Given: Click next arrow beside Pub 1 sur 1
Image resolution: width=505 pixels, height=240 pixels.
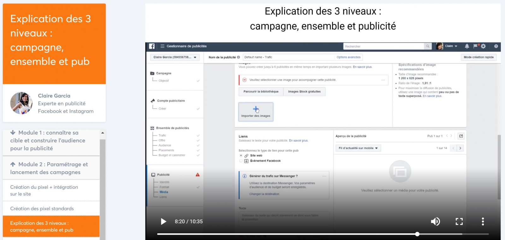Looking at the screenshot, I should point(451,136).
